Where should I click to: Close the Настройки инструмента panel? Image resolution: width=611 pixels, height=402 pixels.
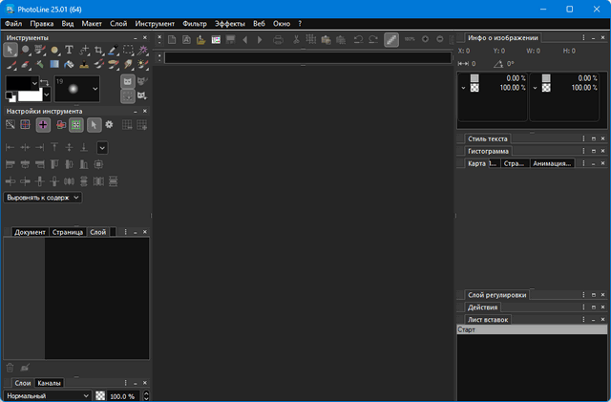pos(145,111)
